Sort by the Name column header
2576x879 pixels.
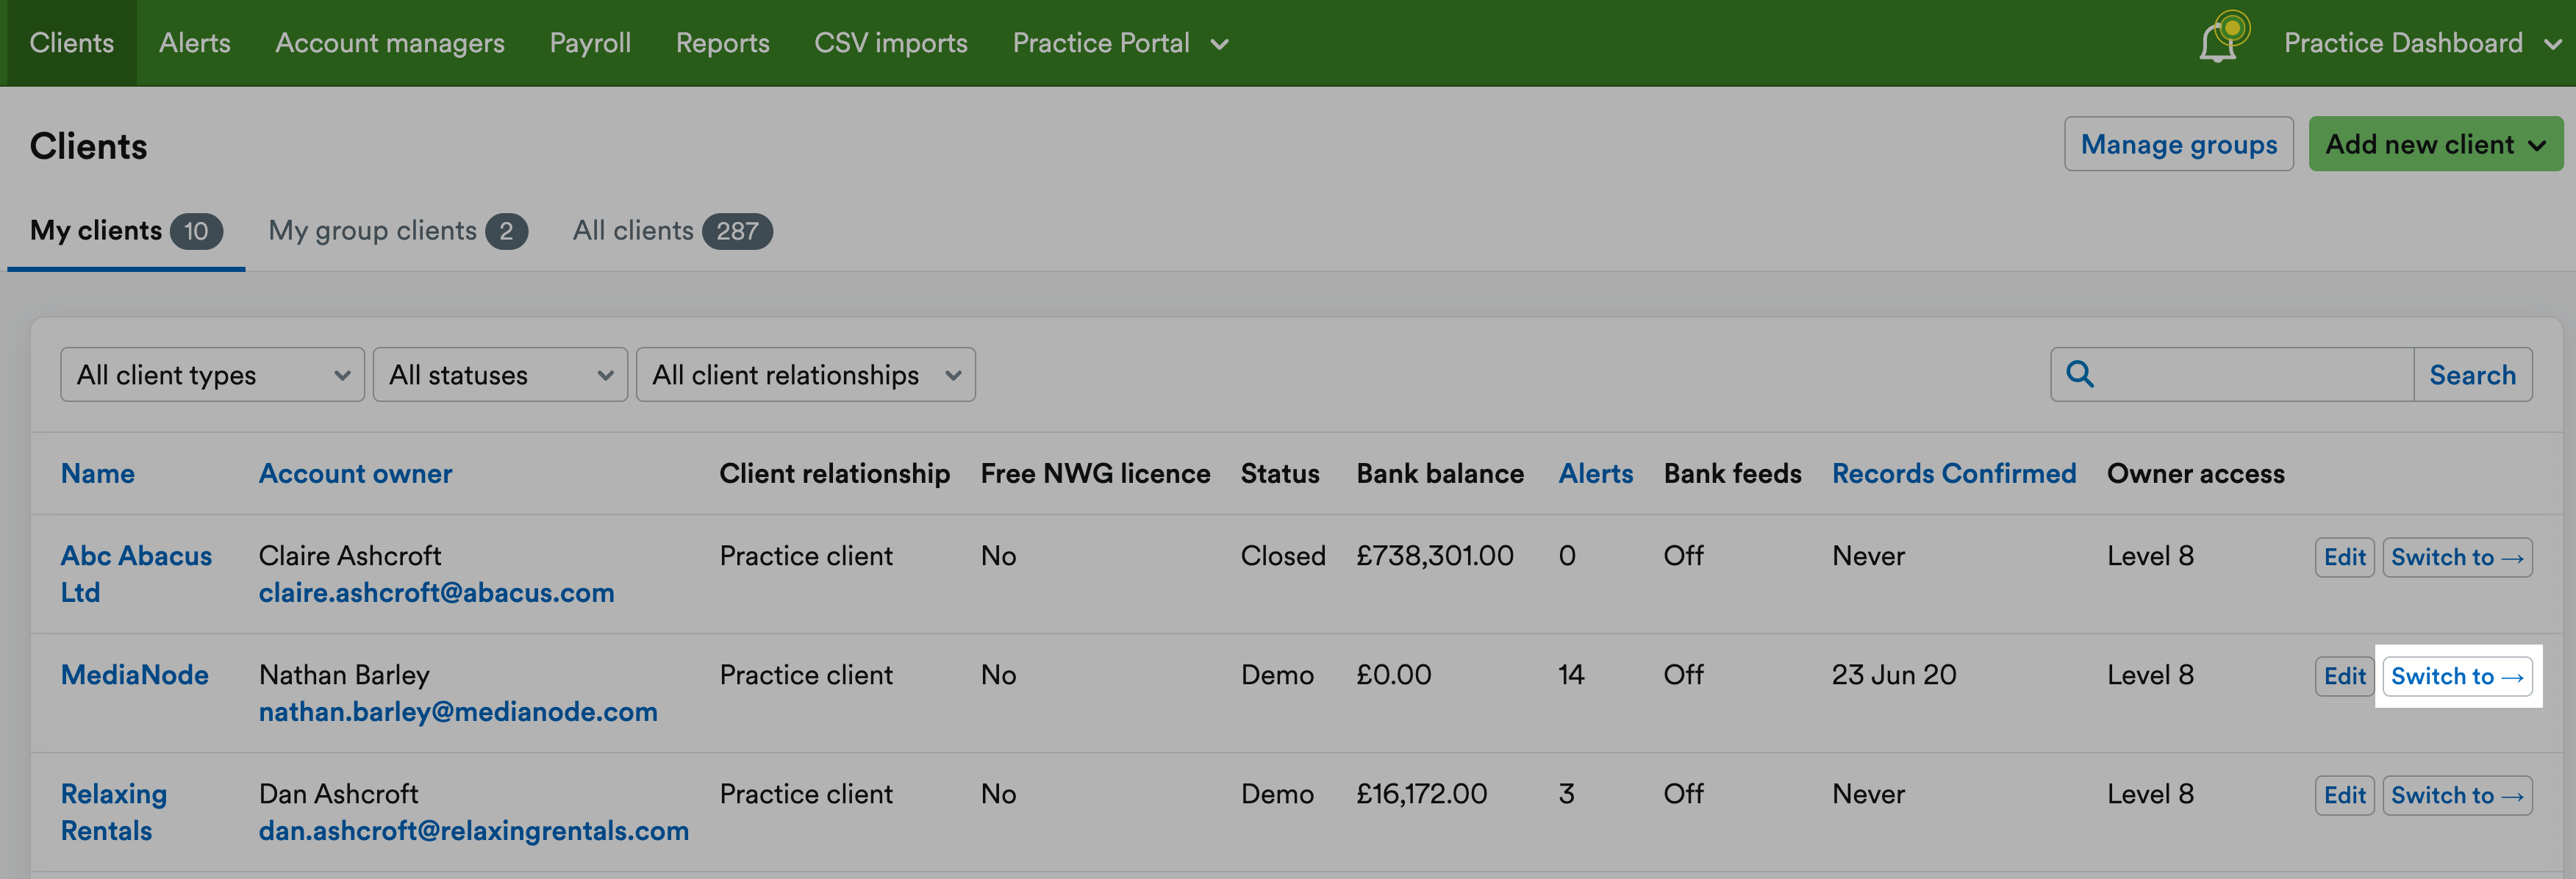(x=98, y=474)
